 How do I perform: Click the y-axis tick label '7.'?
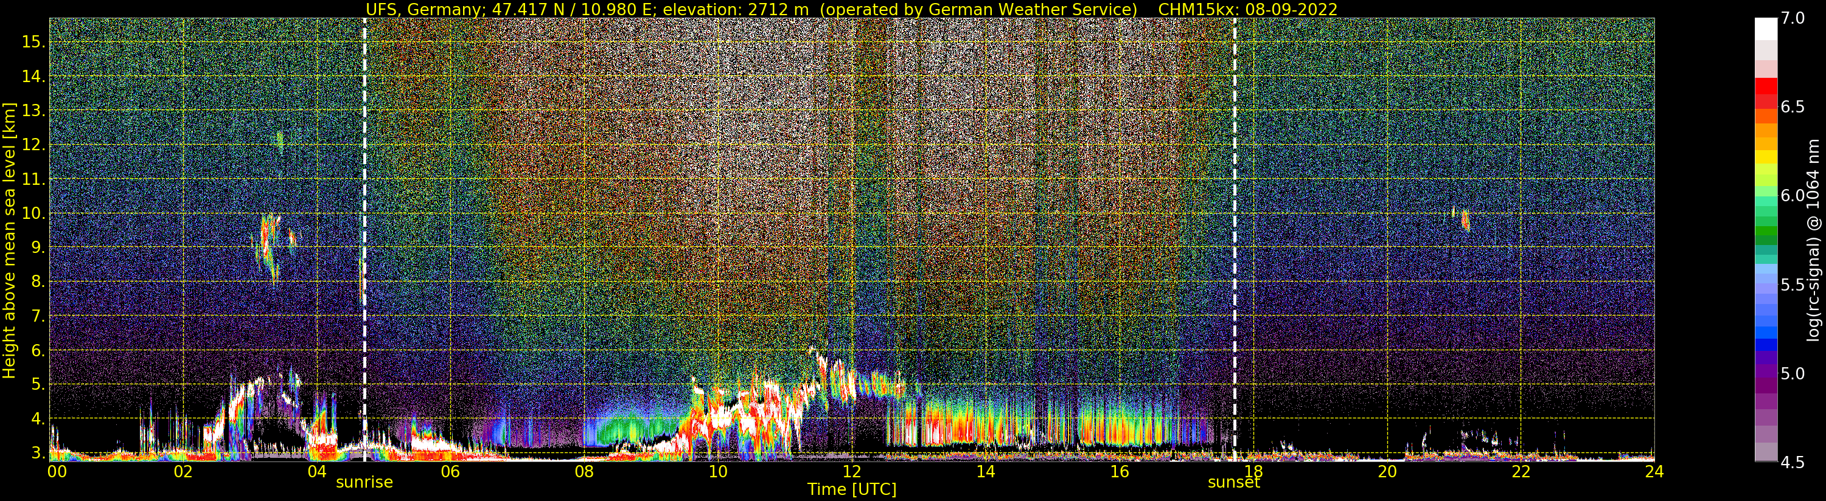pos(38,316)
